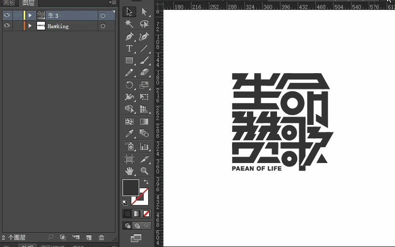Screen dimensions: 395x247
Task: Click Make/Release Clipping Mask button
Action: (x=63, y=237)
